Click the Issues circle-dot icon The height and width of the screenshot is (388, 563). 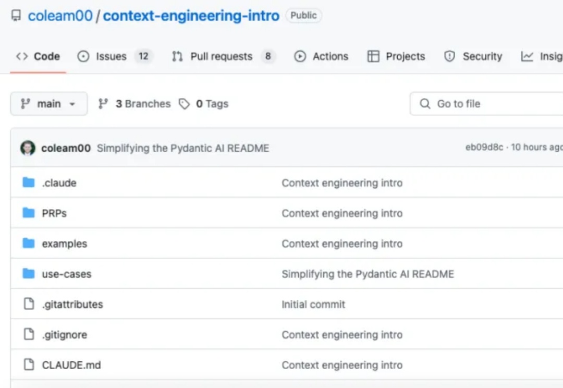(x=83, y=56)
